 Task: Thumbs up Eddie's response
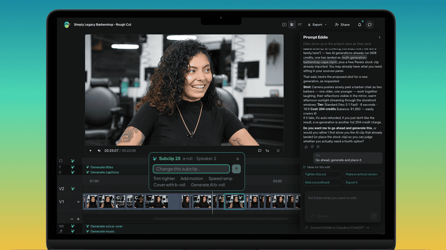pos(306,147)
